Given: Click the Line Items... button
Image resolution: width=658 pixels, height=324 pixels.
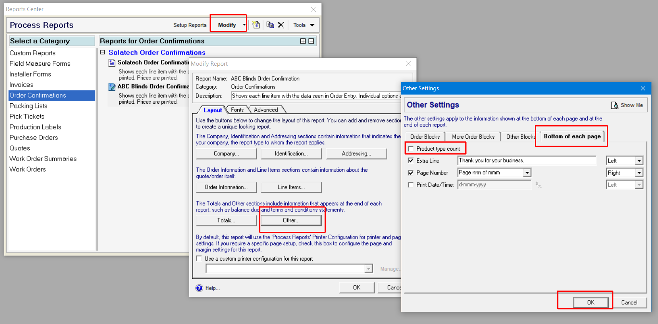Looking at the screenshot, I should (291, 187).
